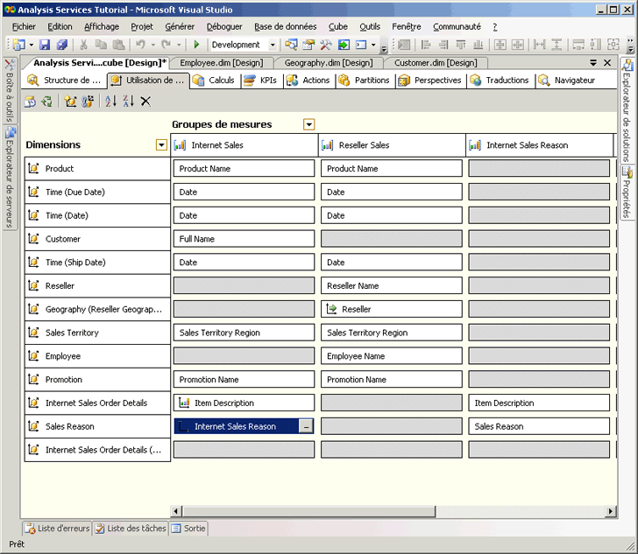Open the Liste d'erreurs panel
638x554 pixels.
click(x=57, y=529)
